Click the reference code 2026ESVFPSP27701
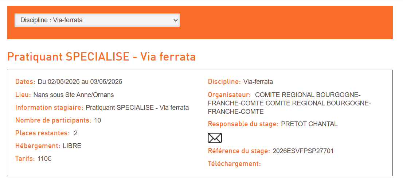The height and width of the screenshot is (186, 403). (303, 151)
